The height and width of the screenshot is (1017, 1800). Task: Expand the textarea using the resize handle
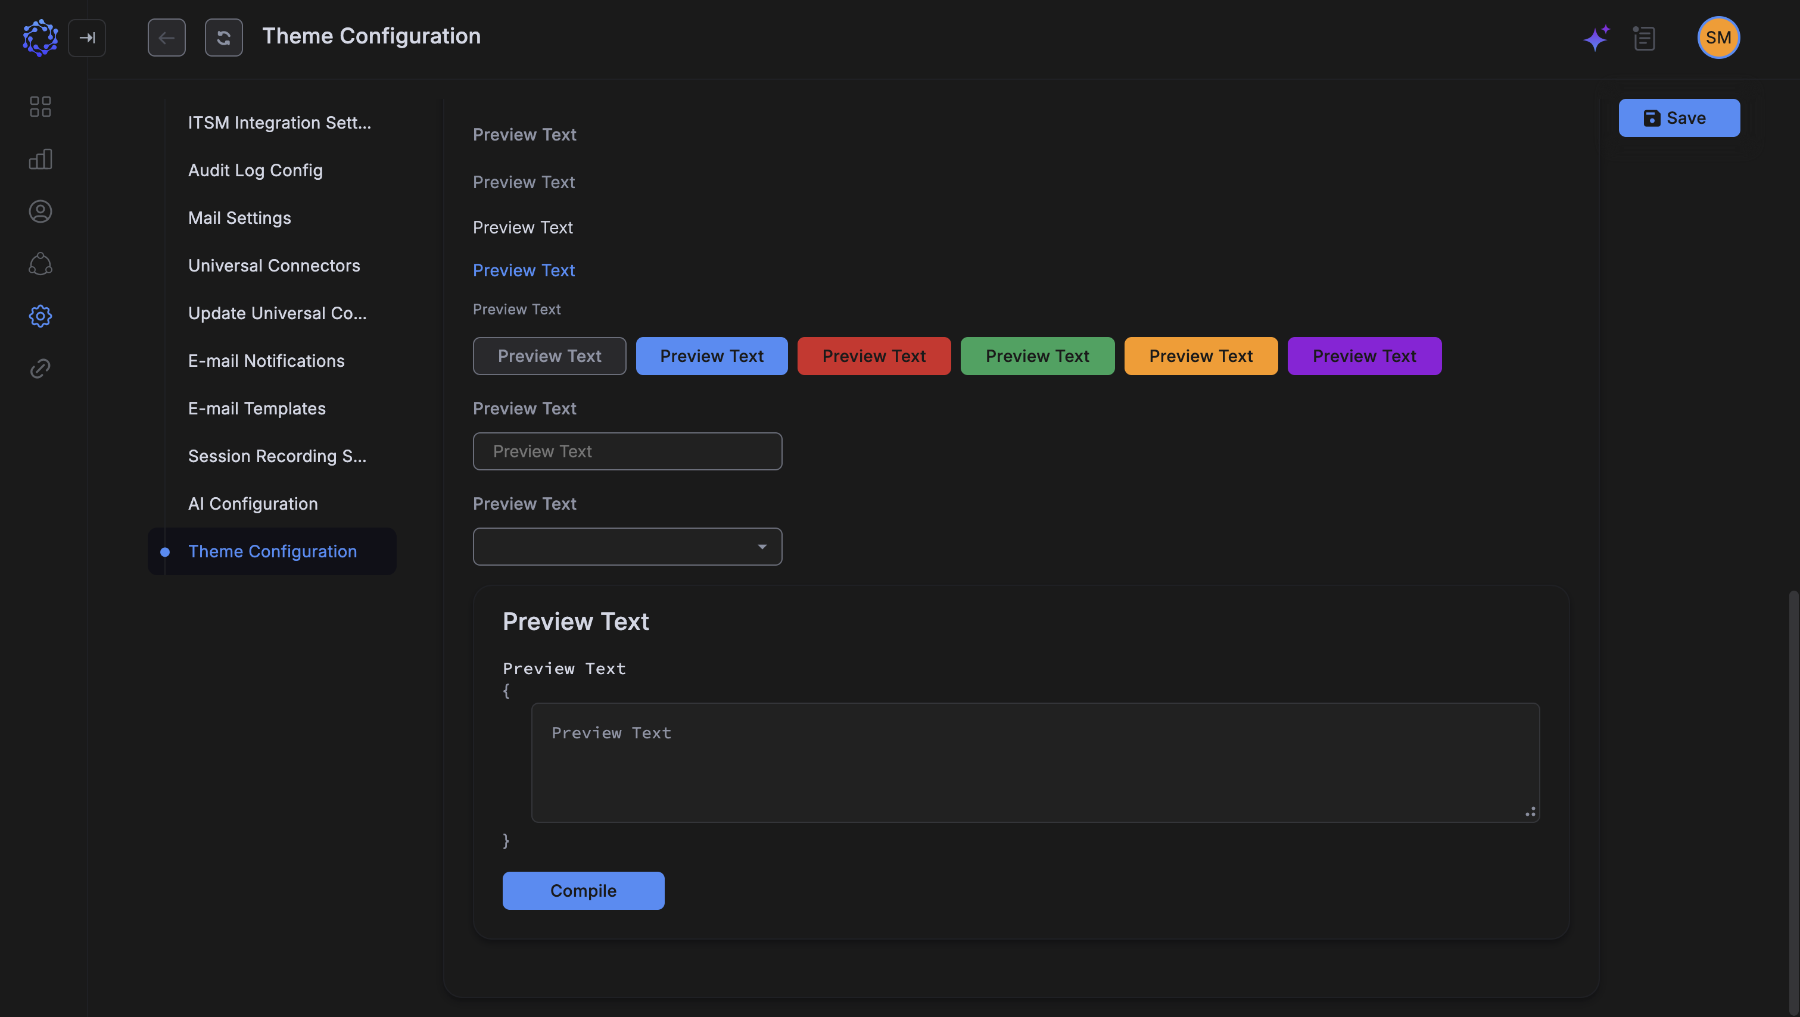[x=1530, y=811]
